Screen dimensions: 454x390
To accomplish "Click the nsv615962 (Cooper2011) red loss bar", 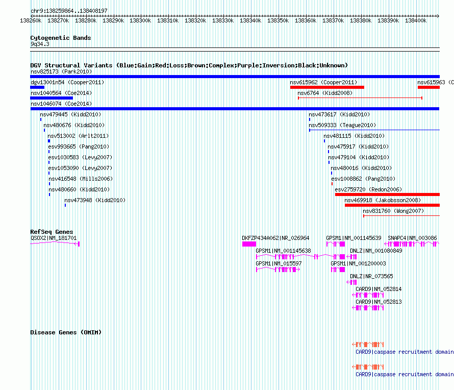I will pos(327,87).
